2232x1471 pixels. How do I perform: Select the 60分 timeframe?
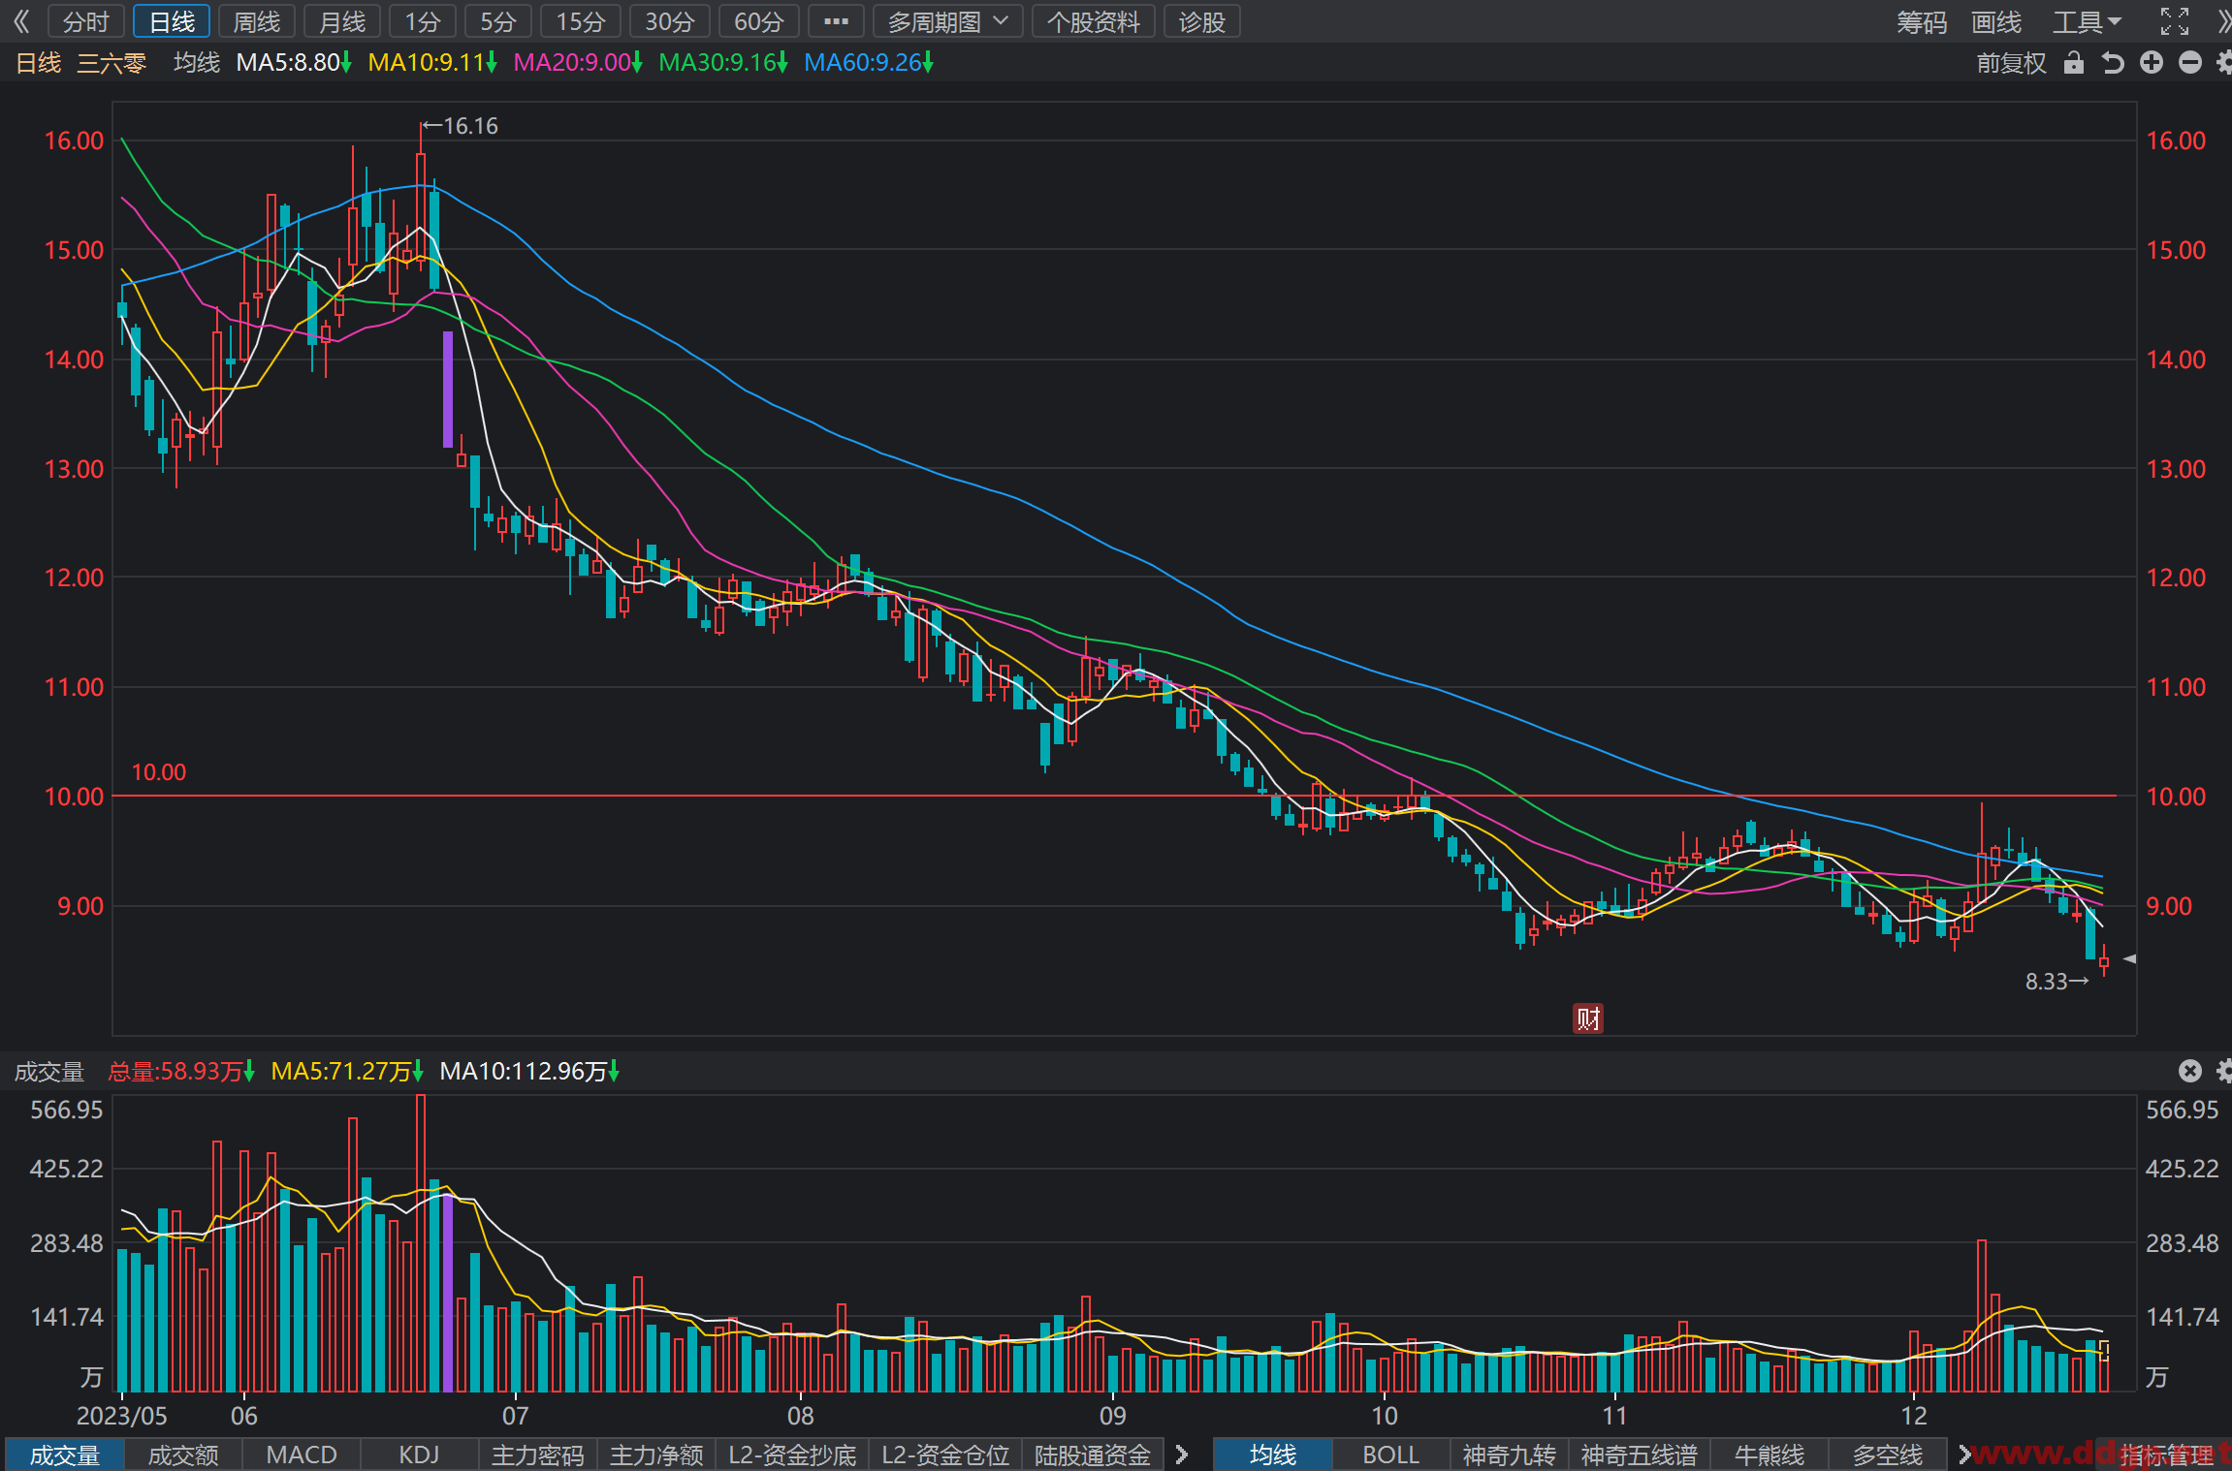pos(758,21)
